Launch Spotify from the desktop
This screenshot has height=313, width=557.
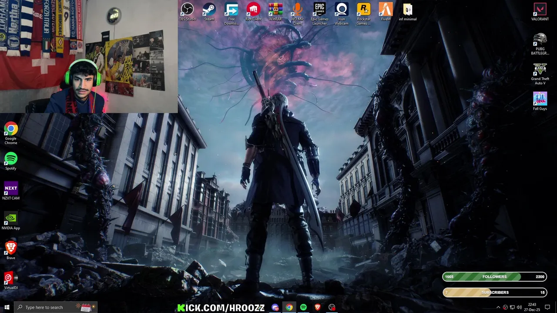[11, 161]
